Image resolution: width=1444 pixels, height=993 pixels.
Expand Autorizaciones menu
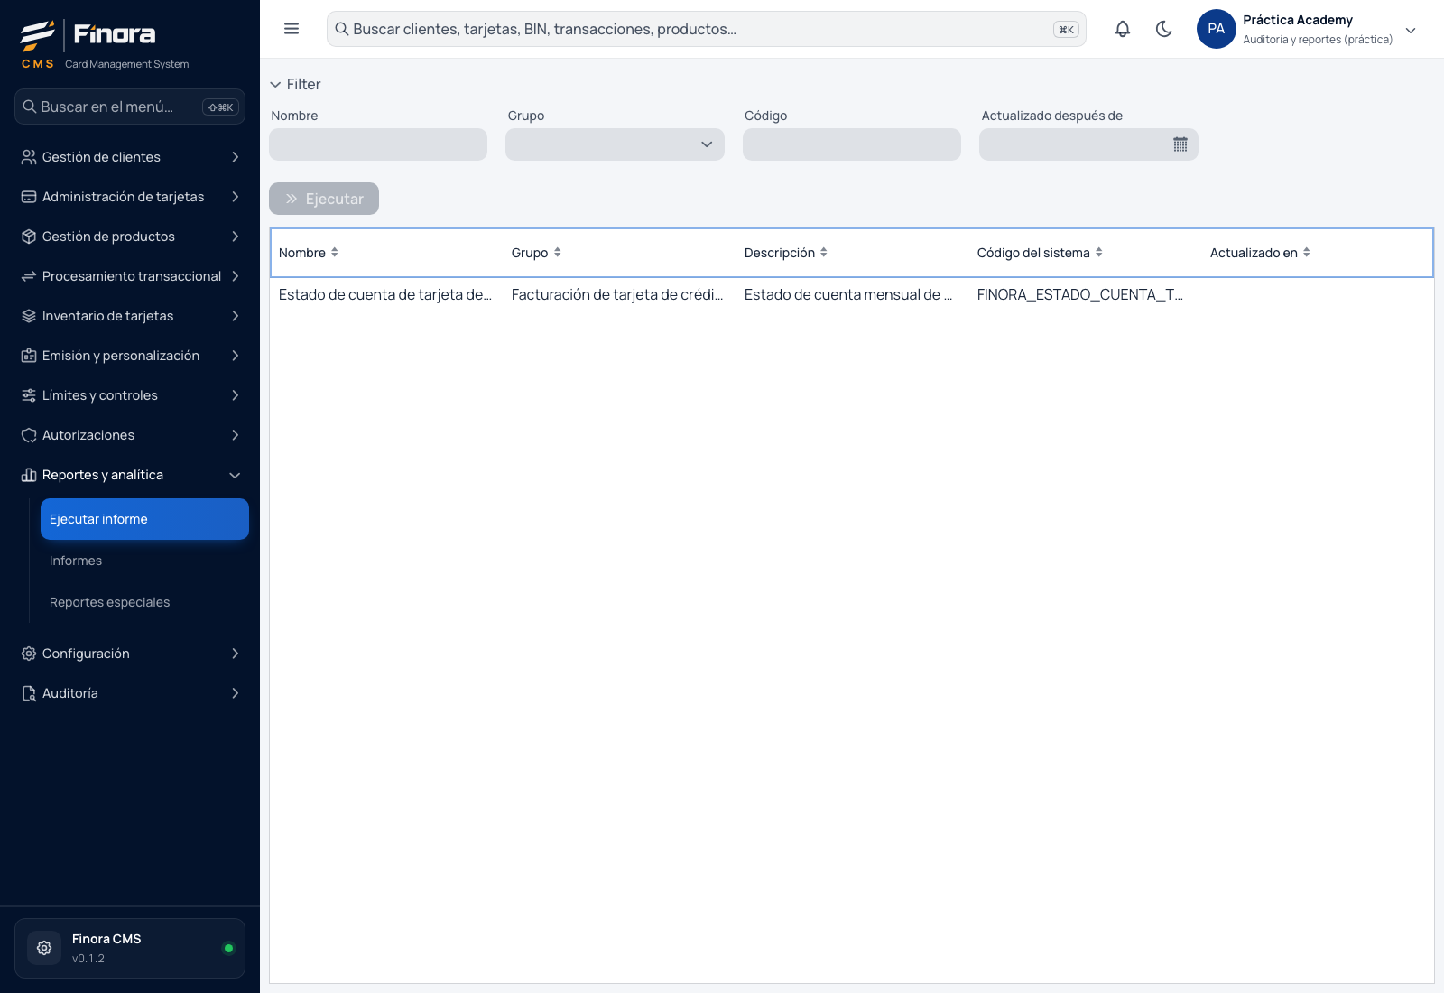click(130, 435)
